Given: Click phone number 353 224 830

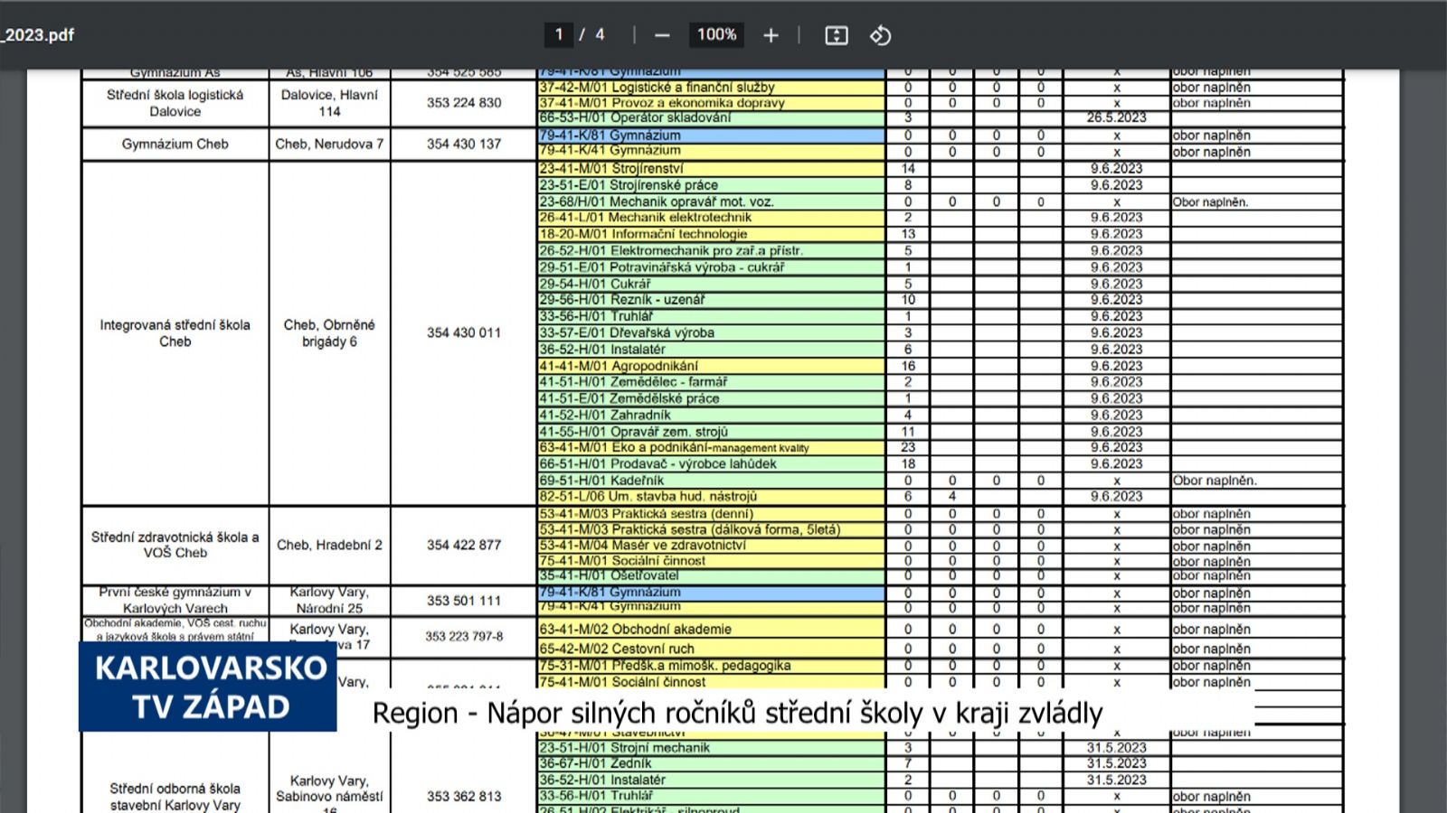Looking at the screenshot, I should (x=464, y=103).
